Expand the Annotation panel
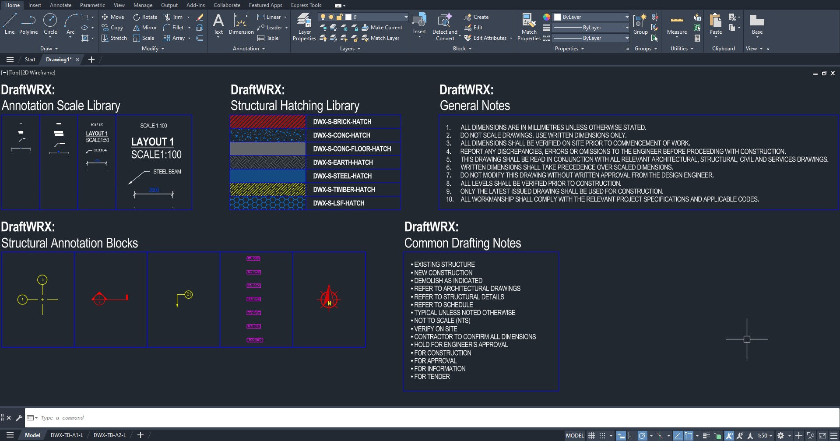 [249, 49]
